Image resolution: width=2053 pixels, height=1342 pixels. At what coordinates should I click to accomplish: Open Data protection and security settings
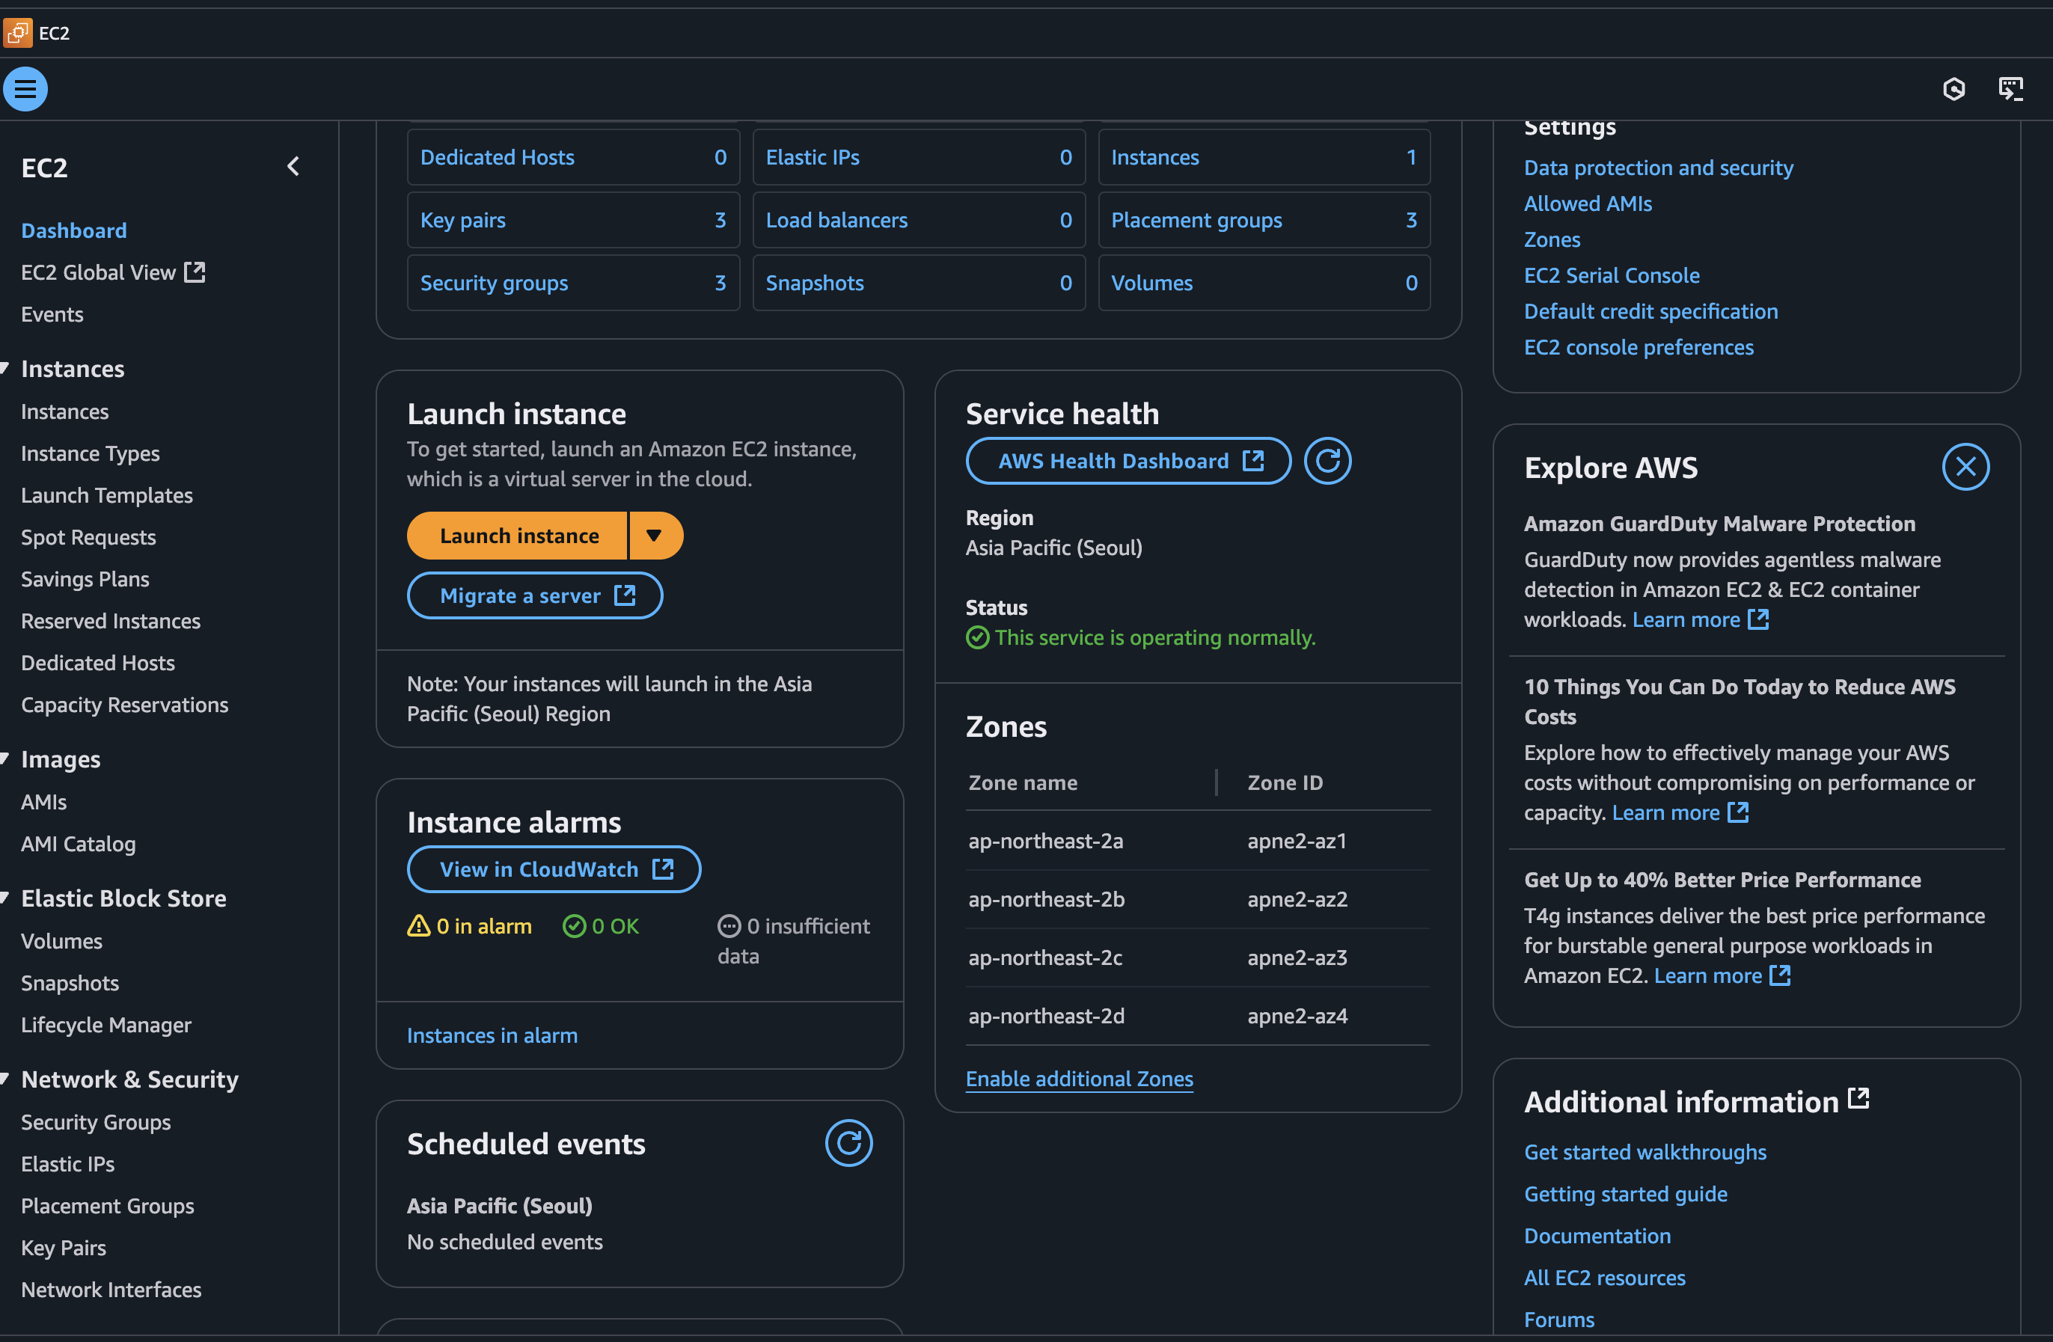pyautogui.click(x=1658, y=168)
